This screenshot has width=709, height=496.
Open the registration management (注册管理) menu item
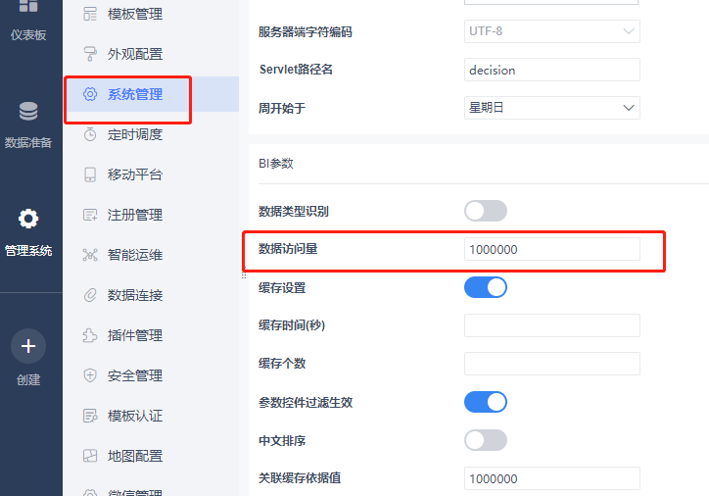135,215
